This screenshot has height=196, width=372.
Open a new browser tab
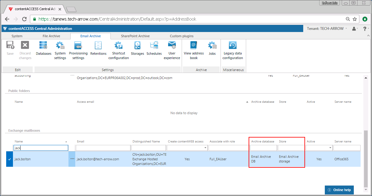pyautogui.click(x=71, y=10)
